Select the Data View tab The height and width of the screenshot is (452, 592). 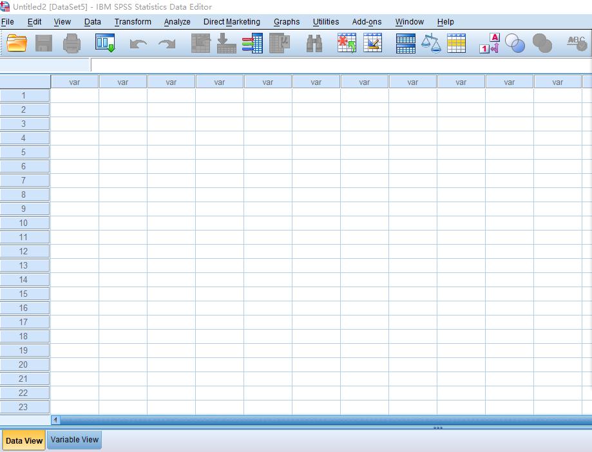(24, 441)
